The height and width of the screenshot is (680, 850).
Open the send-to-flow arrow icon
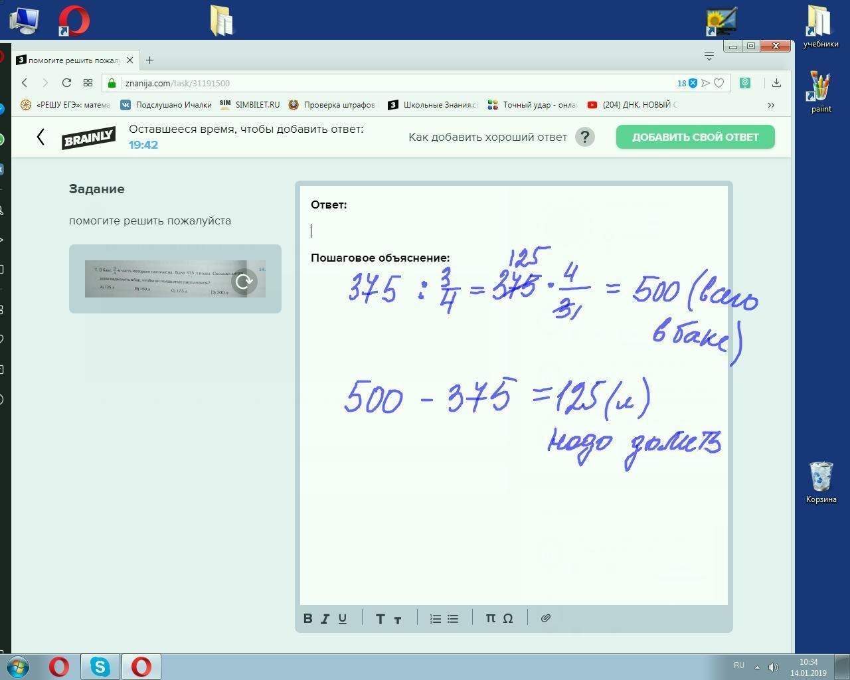click(706, 83)
